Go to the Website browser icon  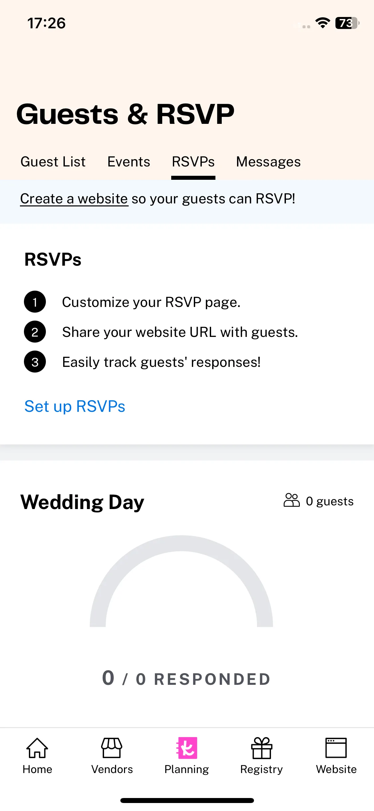[336, 748]
